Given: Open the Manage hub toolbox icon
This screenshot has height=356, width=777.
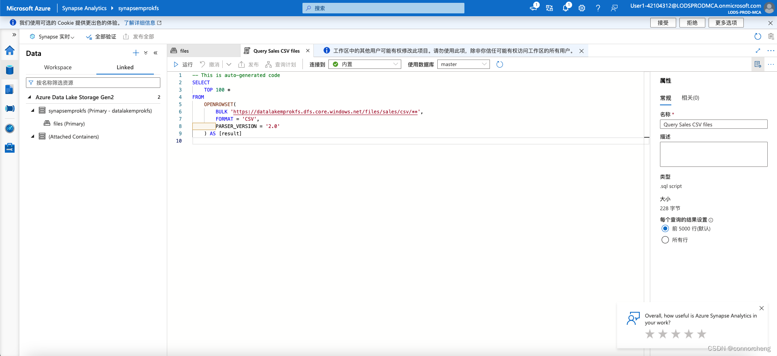Looking at the screenshot, I should (10, 148).
